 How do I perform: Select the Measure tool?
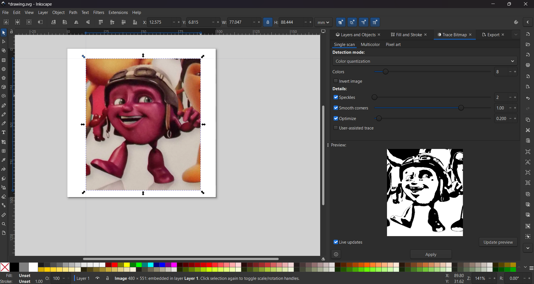pyautogui.click(x=4, y=215)
